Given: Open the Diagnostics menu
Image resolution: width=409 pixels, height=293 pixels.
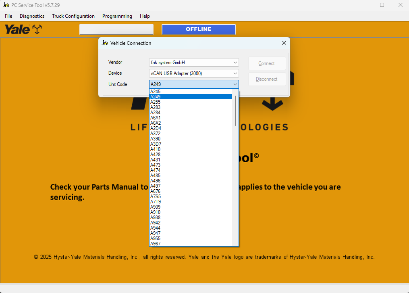Looking at the screenshot, I should click(x=32, y=16).
